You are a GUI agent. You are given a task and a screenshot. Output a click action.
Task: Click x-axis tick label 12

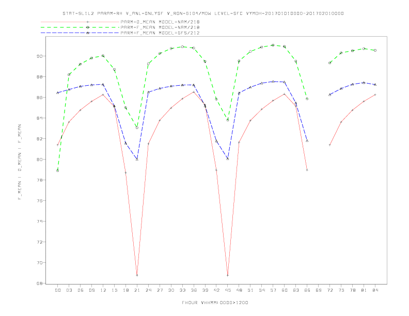coord(103,290)
